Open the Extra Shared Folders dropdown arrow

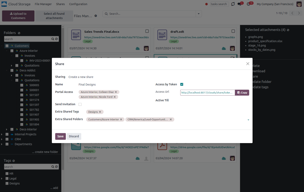tap(248, 120)
